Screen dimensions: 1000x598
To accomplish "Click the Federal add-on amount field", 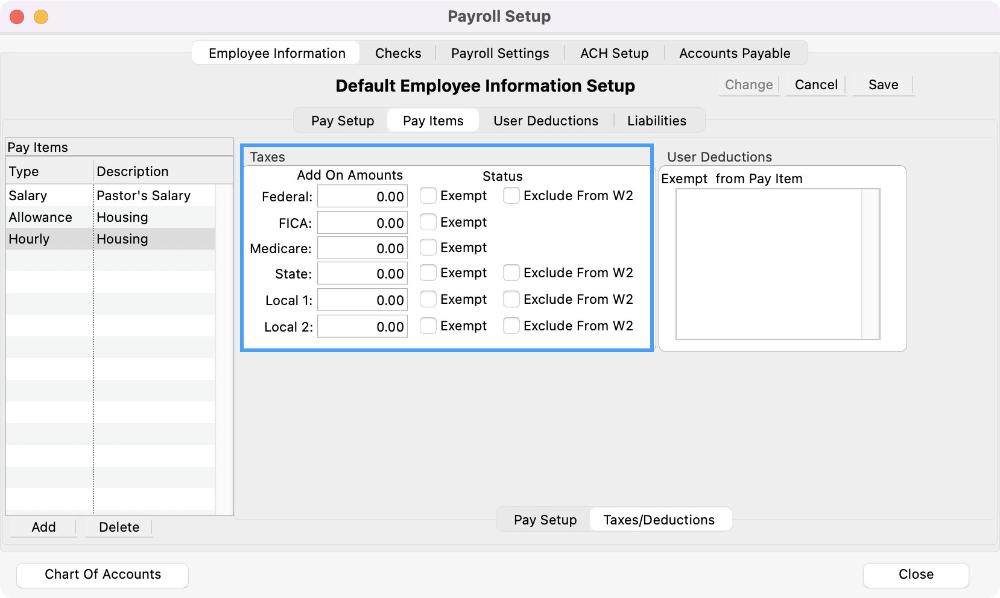I will (x=362, y=197).
